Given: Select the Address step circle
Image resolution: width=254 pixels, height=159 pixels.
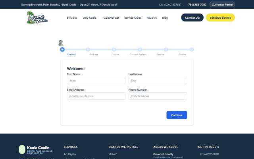Looking at the screenshot, I should pos(88,49).
